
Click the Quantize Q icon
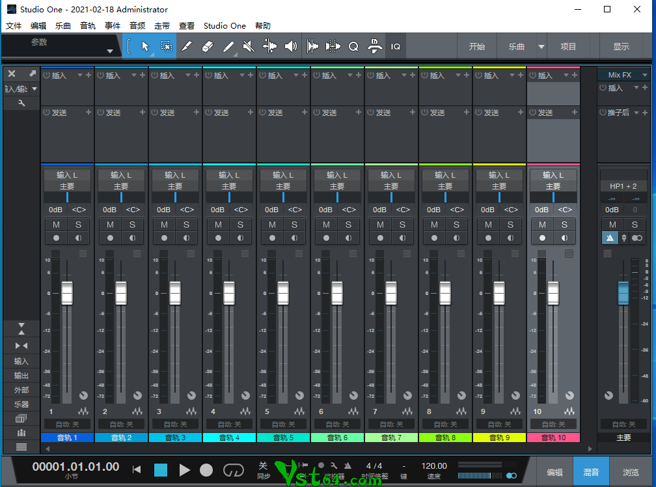[x=353, y=46]
